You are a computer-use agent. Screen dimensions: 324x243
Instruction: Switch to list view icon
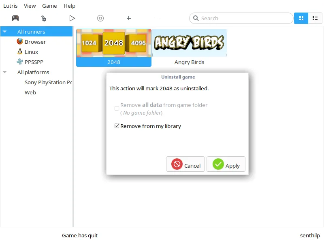[315, 18]
